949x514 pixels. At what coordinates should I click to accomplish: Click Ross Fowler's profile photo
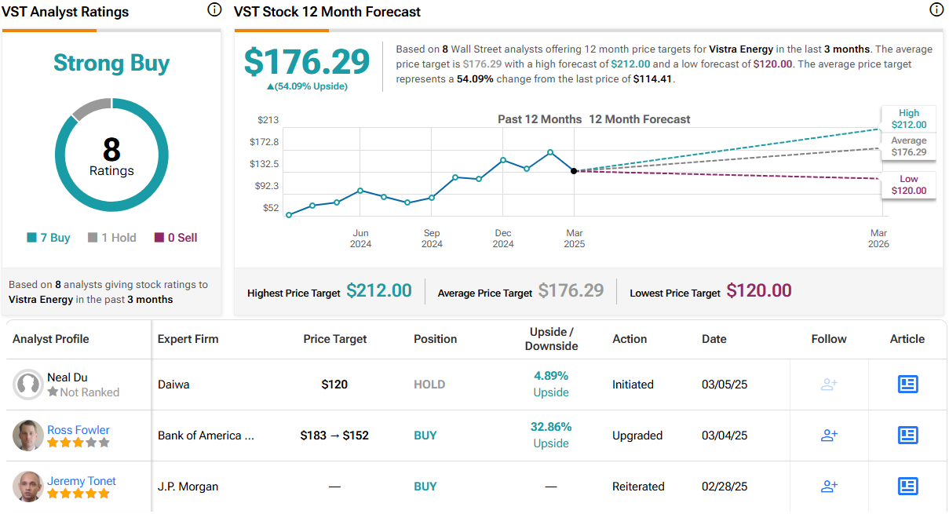tap(28, 436)
